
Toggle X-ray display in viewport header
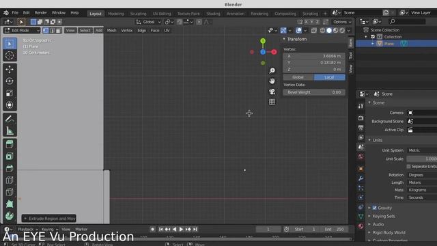coord(314,30)
